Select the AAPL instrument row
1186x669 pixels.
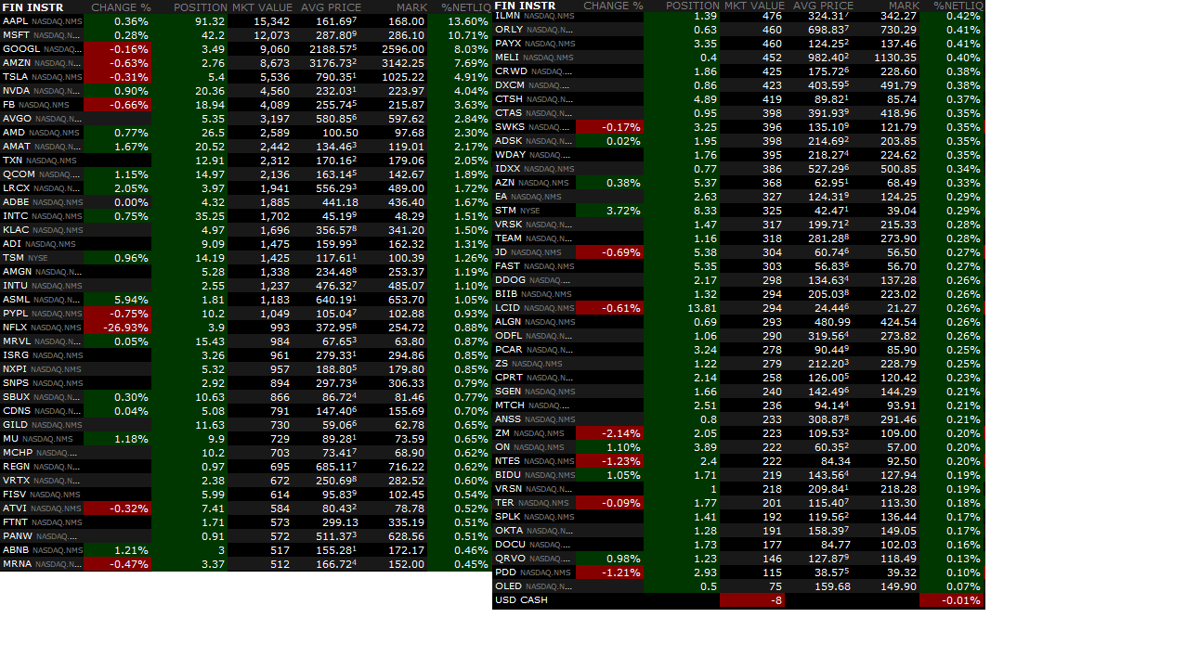pos(246,20)
